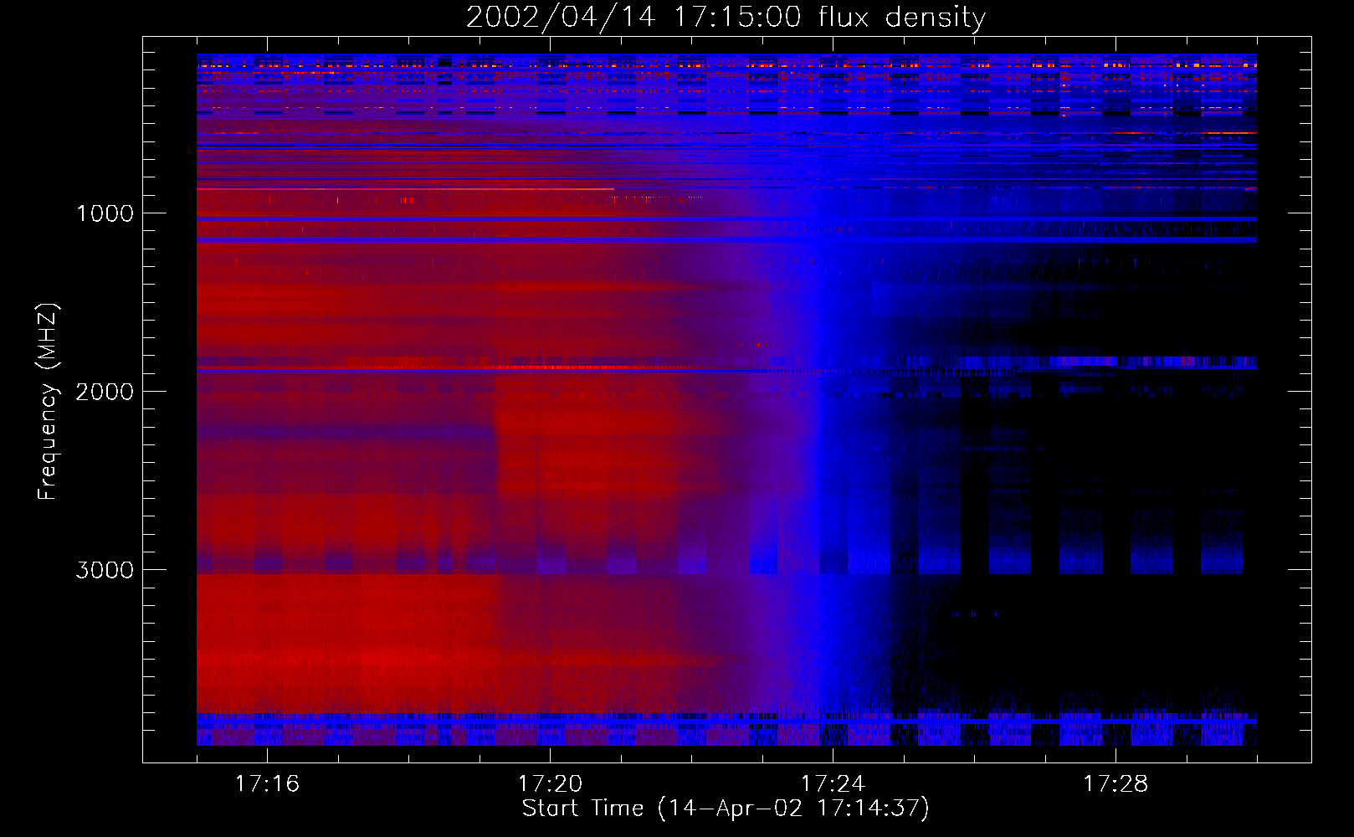Click the 17:16 time axis label
The width and height of the screenshot is (1354, 837).
click(267, 783)
